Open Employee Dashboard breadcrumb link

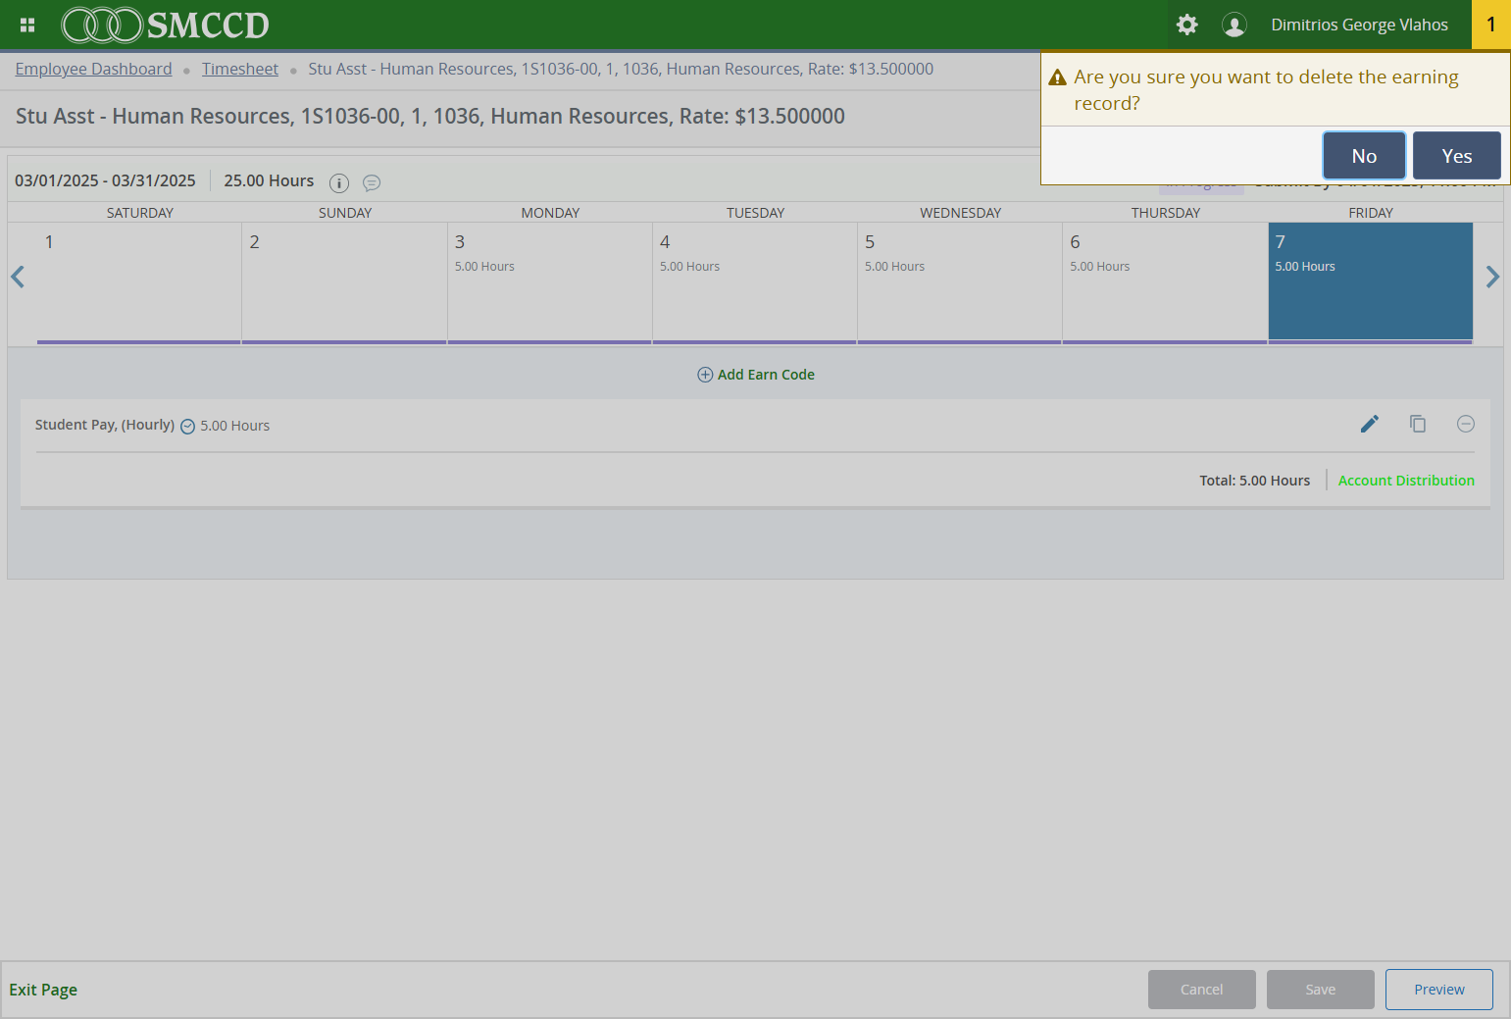click(x=93, y=69)
